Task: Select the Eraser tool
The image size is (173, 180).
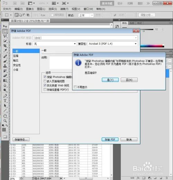Action: [5, 76]
